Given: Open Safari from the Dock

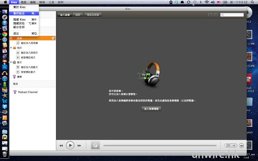Looking at the screenshot, I should pyautogui.click(x=4, y=39).
